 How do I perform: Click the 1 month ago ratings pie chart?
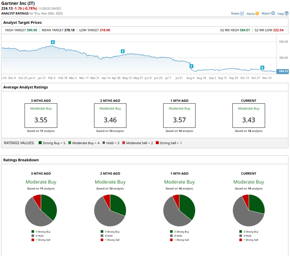[x=179, y=210]
